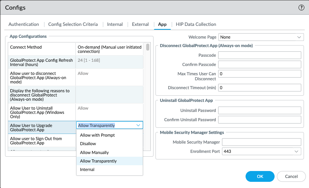The height and width of the screenshot is (188, 309).
Task: Click the help question mark icon
Action: [x=301, y=8]
